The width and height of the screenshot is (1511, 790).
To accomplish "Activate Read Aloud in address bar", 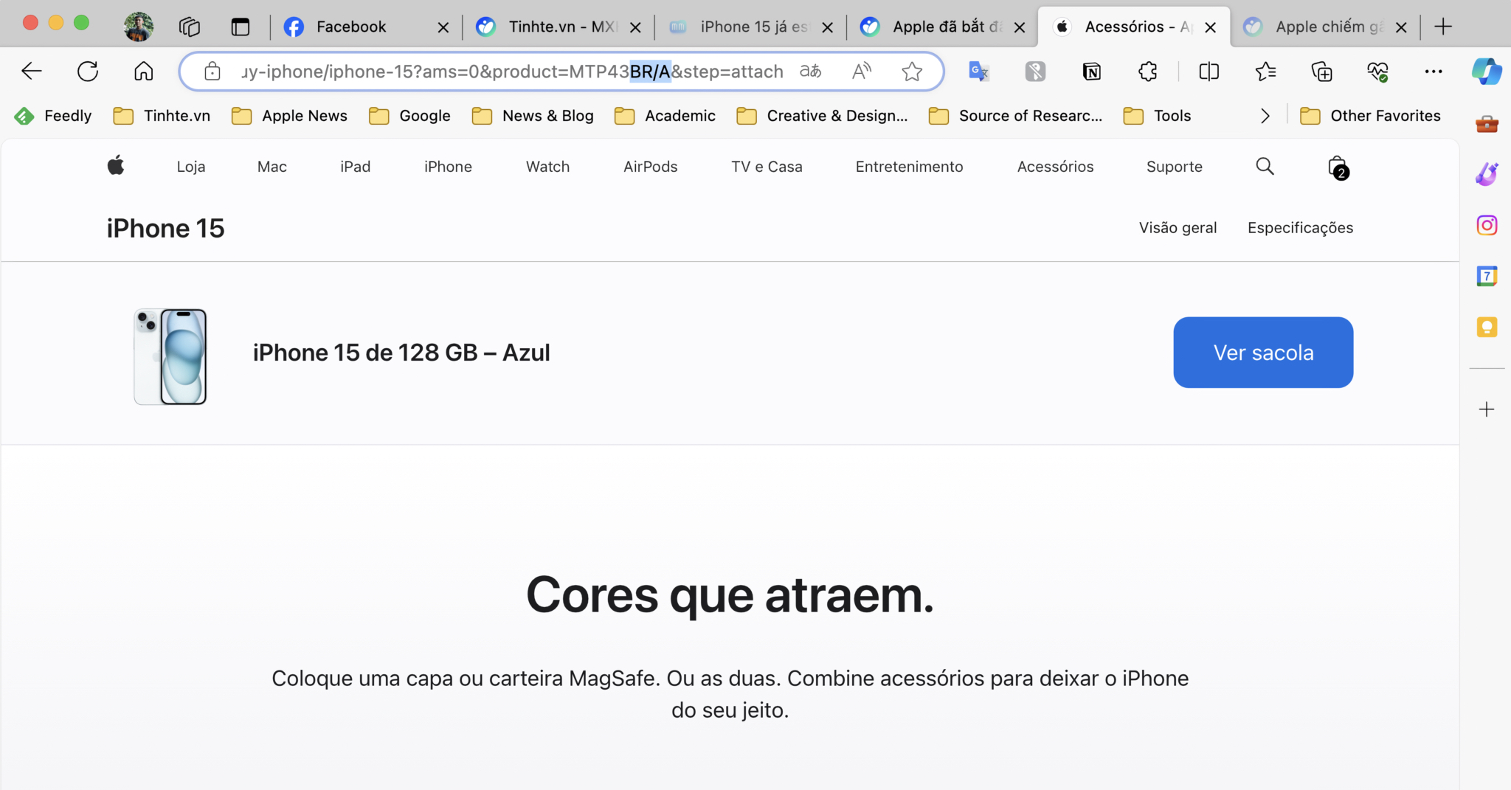I will (x=862, y=72).
